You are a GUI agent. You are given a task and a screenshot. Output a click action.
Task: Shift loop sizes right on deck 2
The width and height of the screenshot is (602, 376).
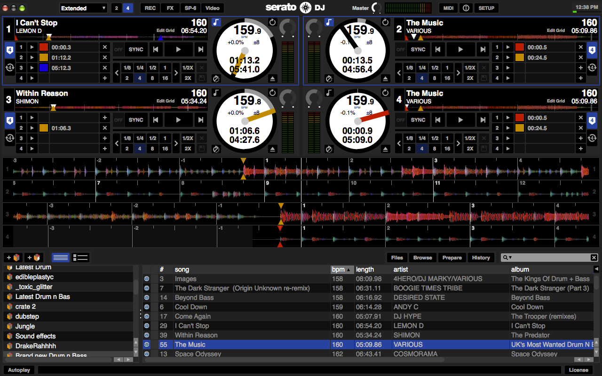click(458, 73)
